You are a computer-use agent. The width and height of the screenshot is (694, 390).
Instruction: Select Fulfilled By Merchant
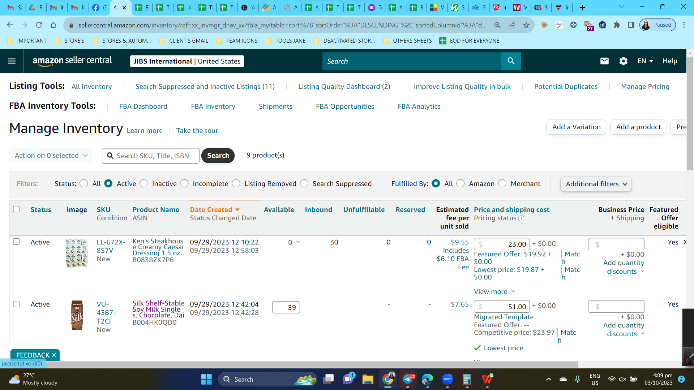502,183
